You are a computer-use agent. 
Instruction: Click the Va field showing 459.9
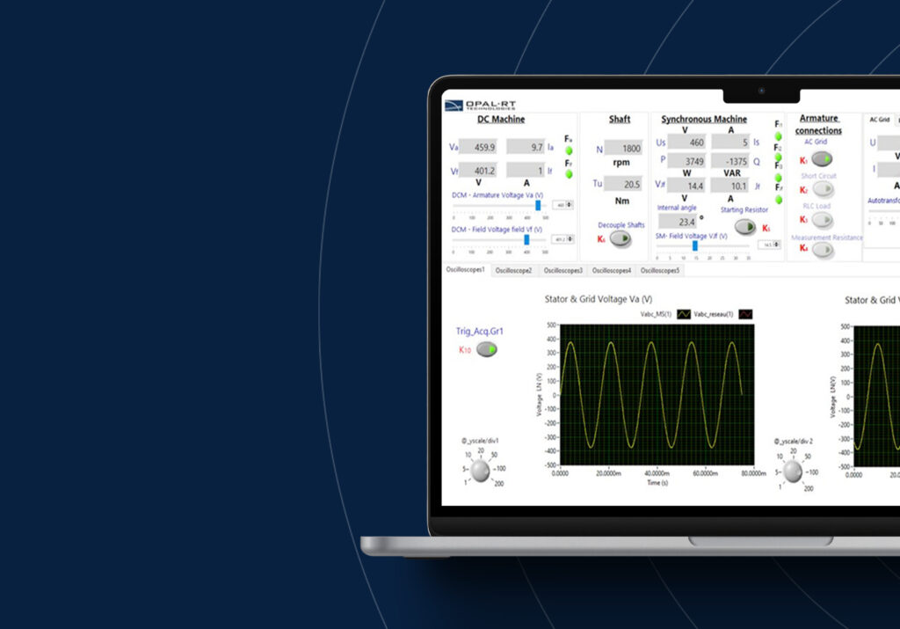point(477,147)
